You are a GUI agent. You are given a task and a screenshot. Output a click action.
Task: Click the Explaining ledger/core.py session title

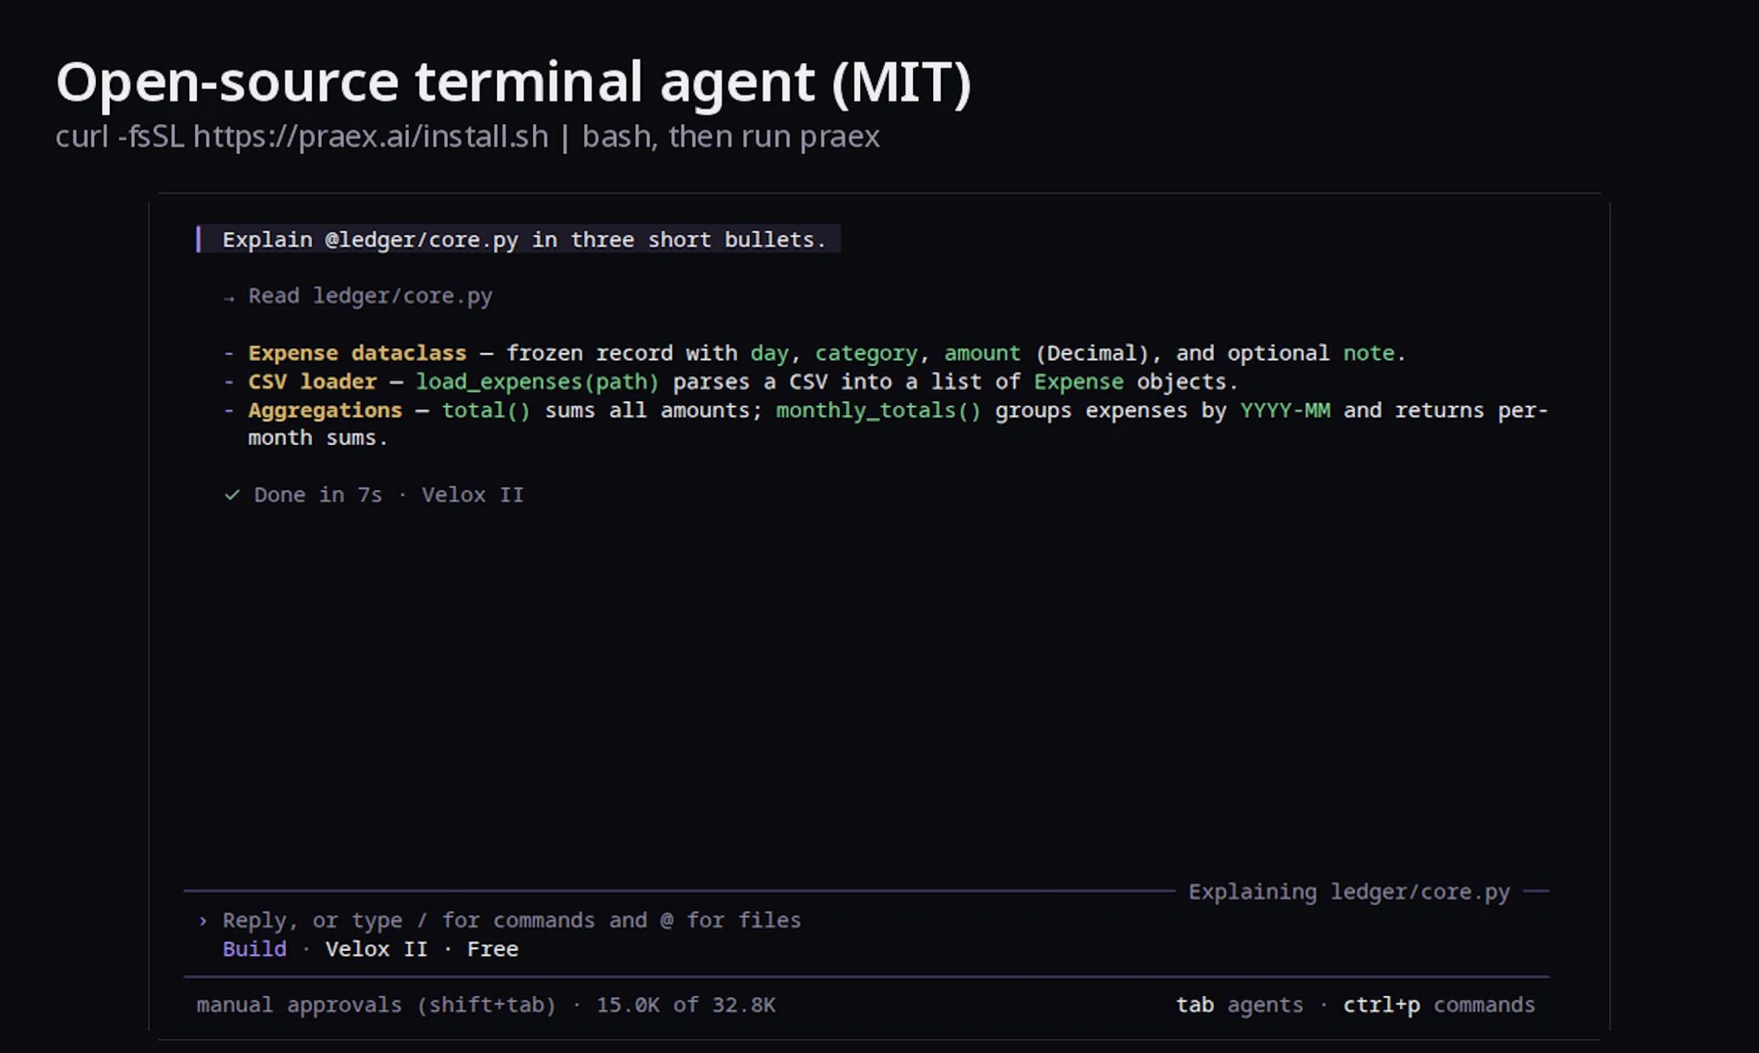point(1349,891)
